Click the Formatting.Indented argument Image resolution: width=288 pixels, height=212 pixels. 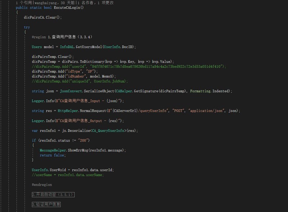point(209,91)
